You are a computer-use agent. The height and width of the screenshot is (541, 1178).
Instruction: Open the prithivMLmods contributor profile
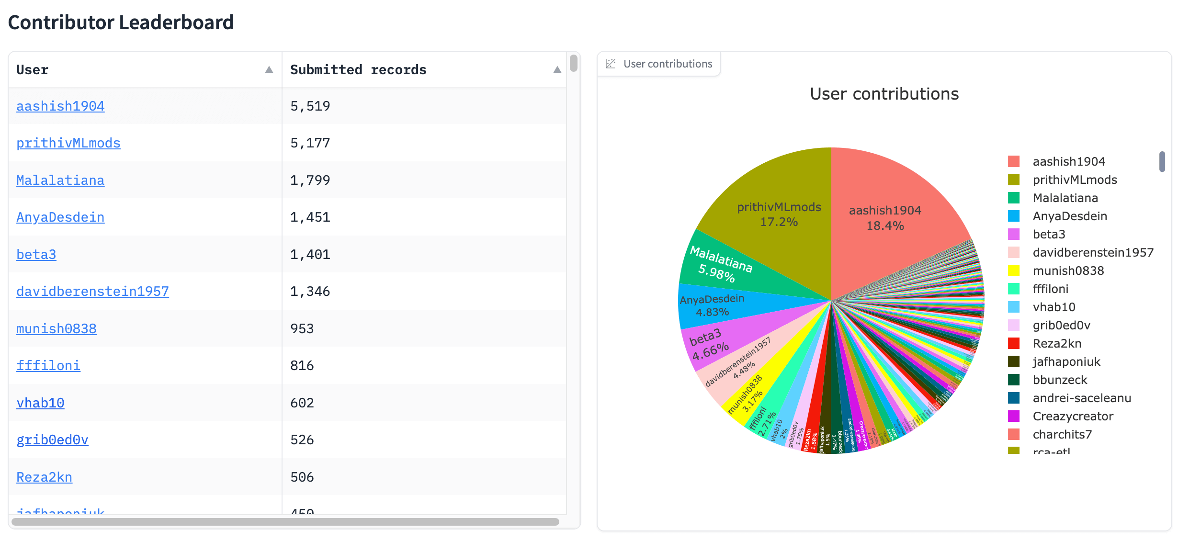tap(68, 142)
